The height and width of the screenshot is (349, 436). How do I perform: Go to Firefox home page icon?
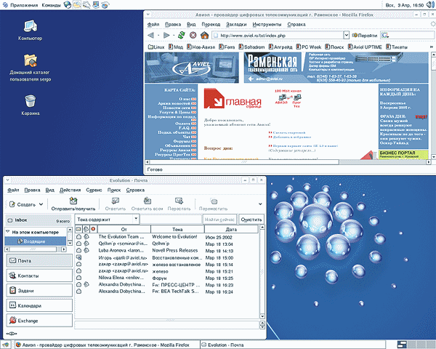pos(205,36)
